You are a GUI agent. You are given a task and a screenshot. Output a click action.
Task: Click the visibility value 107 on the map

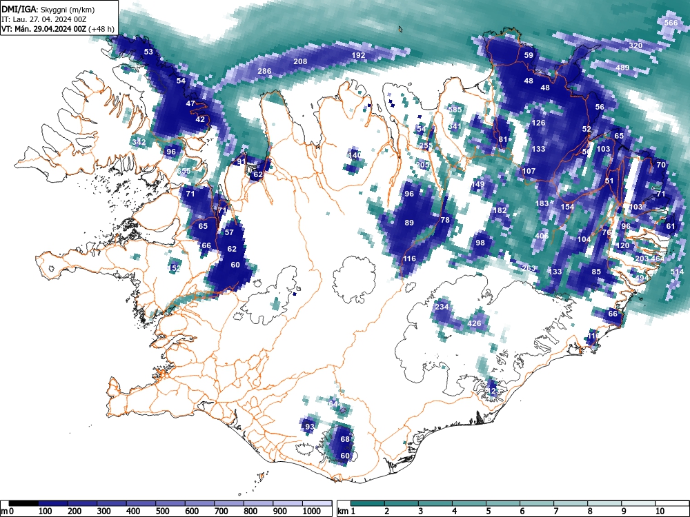coord(529,171)
